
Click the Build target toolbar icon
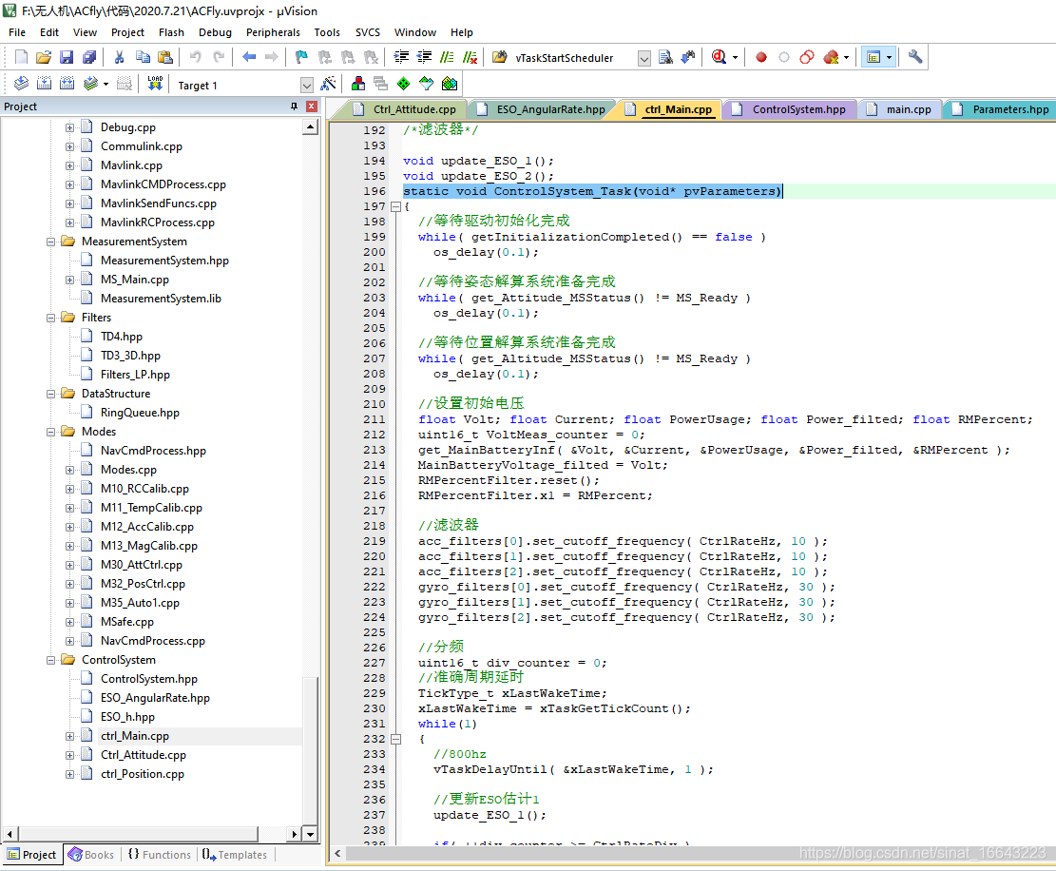pos(44,85)
